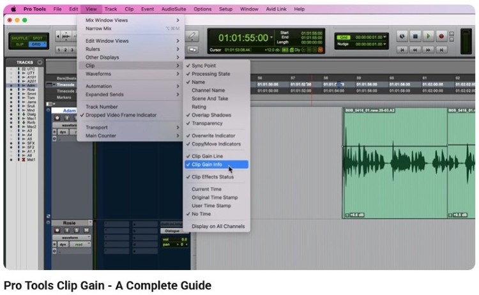Click the Online sync button left of Stop
The height and width of the screenshot is (295, 479).
pos(402,36)
